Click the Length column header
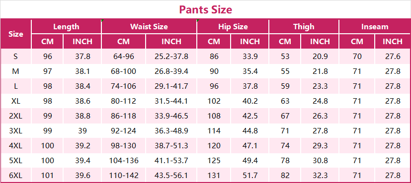The height and width of the screenshot is (183, 411). 66,26
